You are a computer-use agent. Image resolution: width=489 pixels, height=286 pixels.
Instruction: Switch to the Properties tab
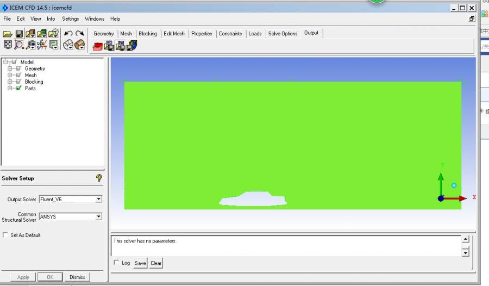(x=202, y=33)
